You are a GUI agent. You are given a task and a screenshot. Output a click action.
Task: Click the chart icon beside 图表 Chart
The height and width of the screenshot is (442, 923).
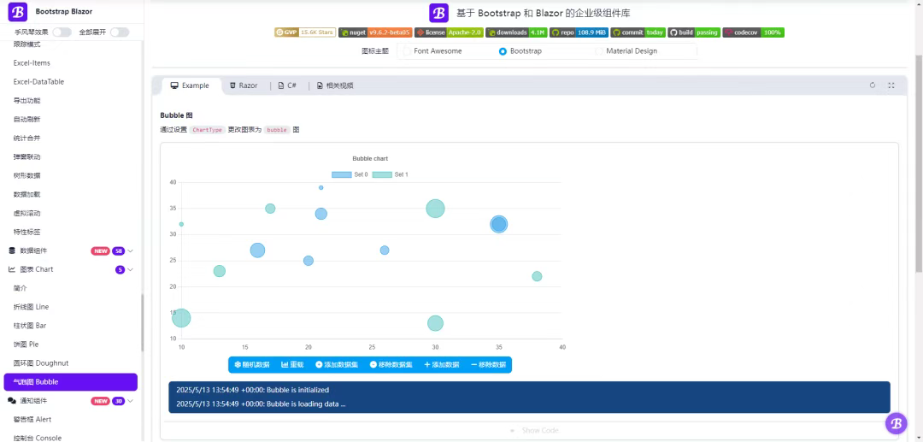12,269
